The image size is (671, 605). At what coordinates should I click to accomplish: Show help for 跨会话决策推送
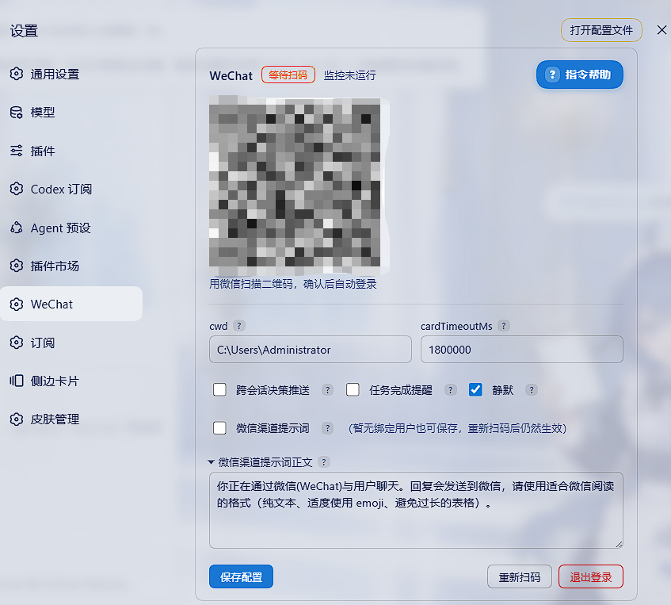(327, 390)
